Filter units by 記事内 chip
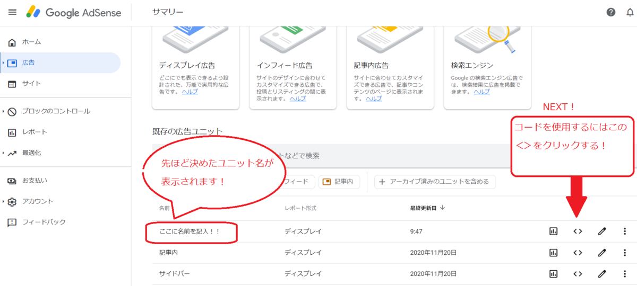637x286 pixels. click(x=339, y=182)
